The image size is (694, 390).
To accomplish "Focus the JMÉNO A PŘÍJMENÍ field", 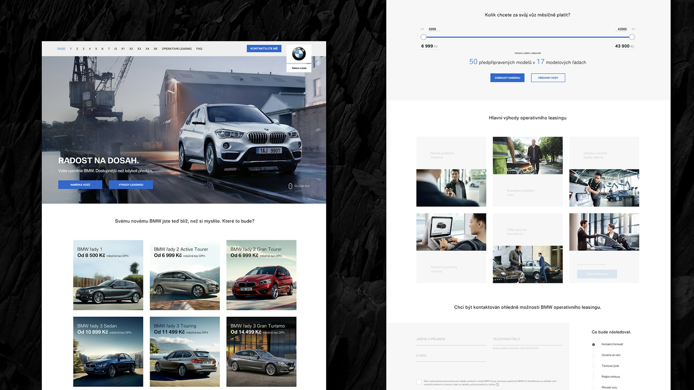I will [451, 340].
